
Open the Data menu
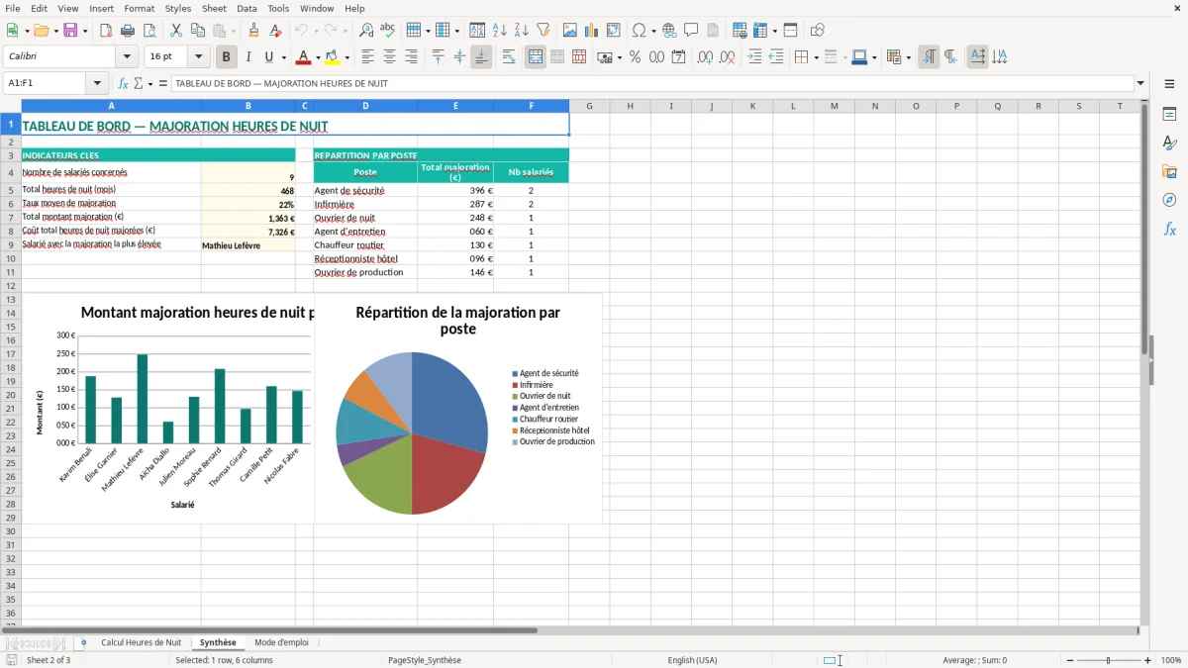click(x=247, y=8)
